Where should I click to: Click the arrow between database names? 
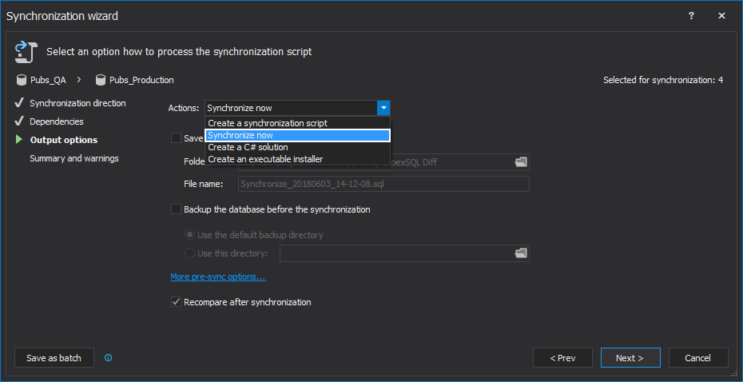(80, 80)
